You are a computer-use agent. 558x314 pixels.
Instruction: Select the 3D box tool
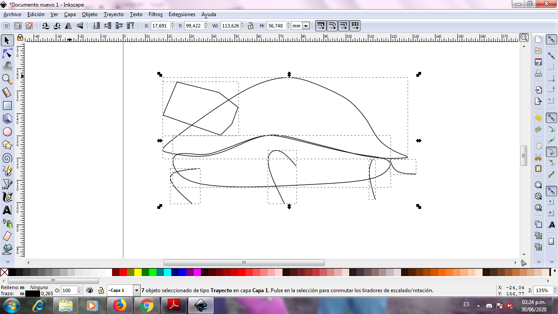[x=7, y=119]
